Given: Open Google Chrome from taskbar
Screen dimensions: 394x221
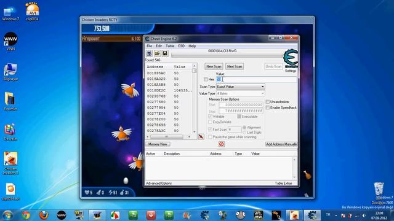Looking at the screenshot, I should pyautogui.click(x=26, y=215).
